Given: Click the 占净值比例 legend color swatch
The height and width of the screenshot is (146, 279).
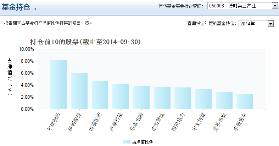Looking at the screenshot, I should [x=127, y=142].
